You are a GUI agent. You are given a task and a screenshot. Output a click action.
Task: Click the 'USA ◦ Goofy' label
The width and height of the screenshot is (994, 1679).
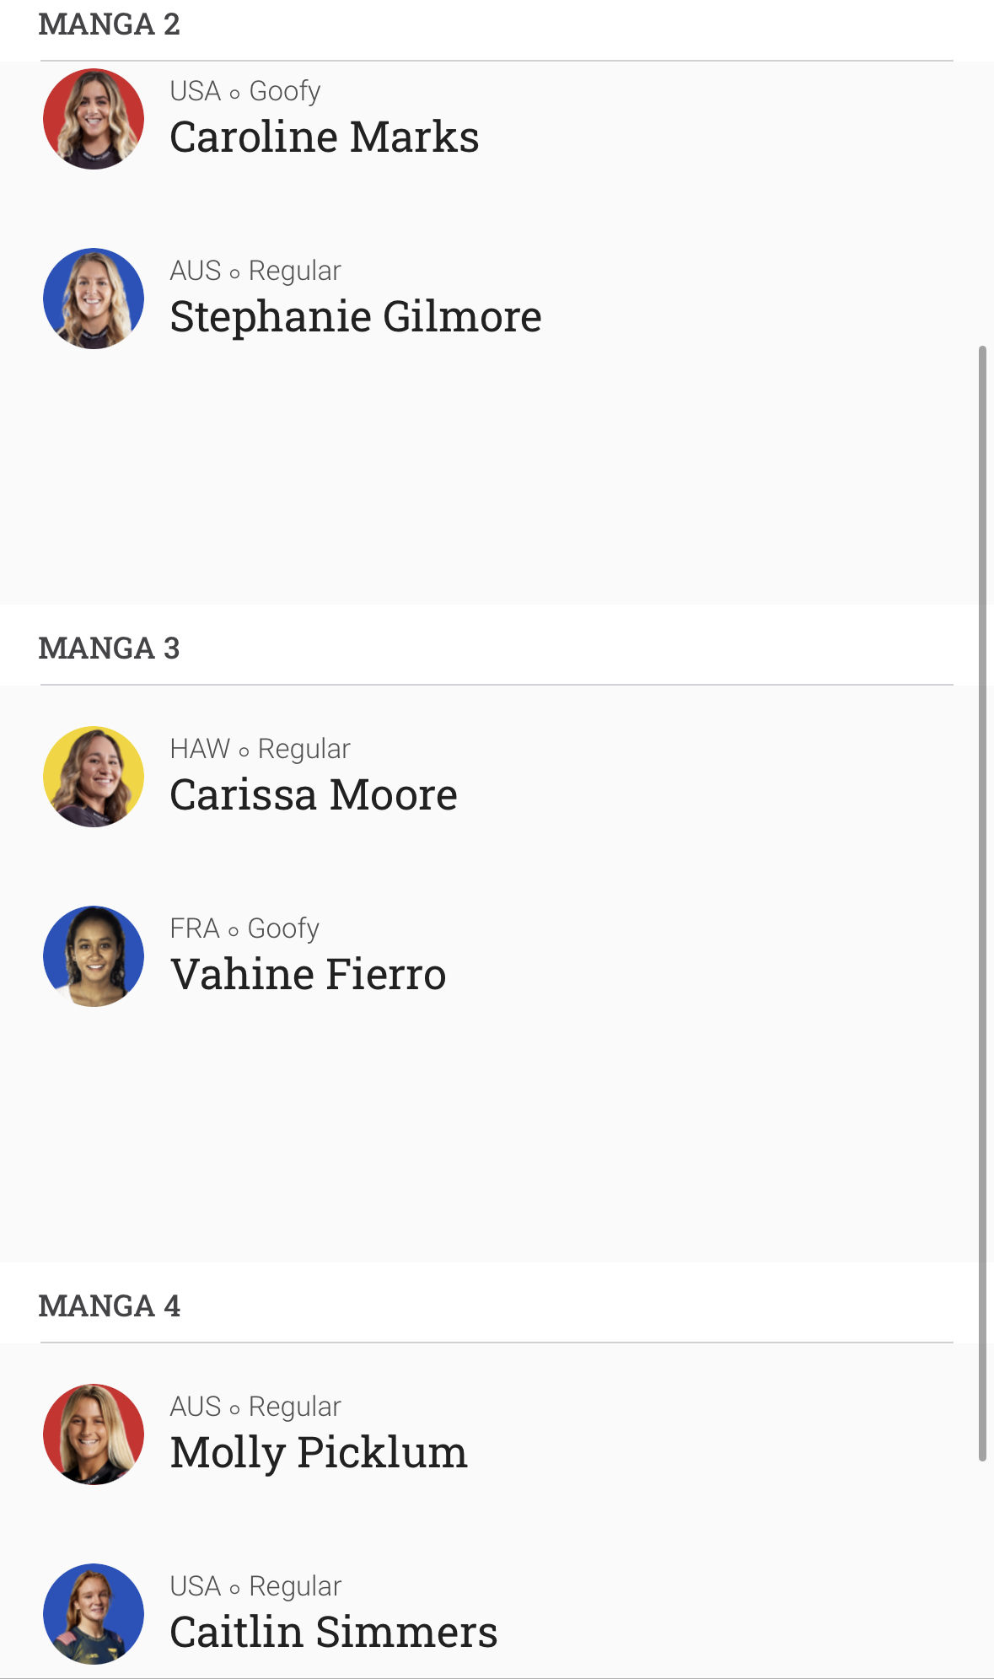coord(245,91)
